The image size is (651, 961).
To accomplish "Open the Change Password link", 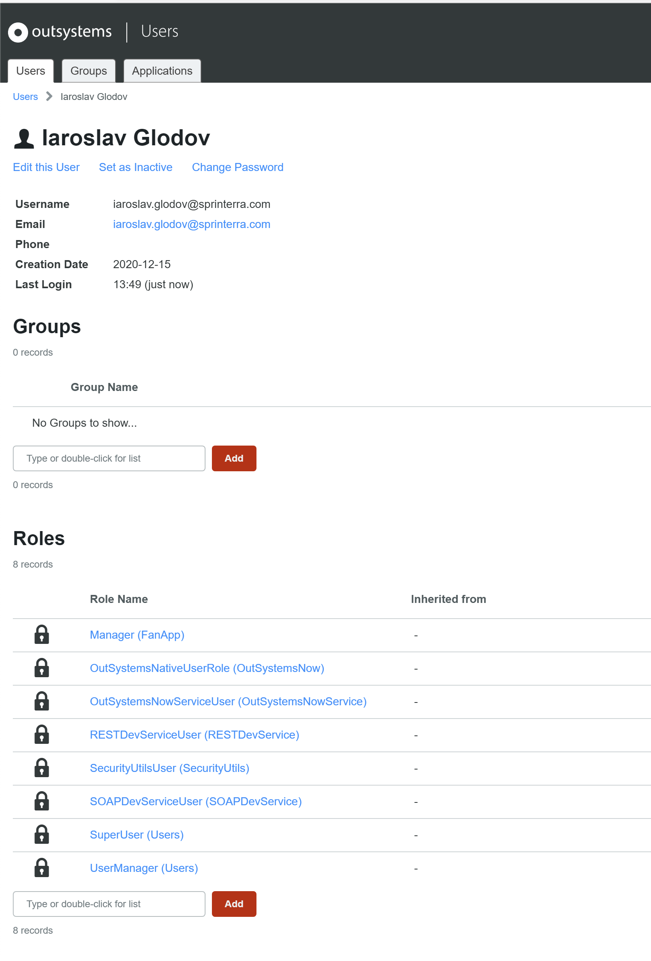I will tap(238, 167).
